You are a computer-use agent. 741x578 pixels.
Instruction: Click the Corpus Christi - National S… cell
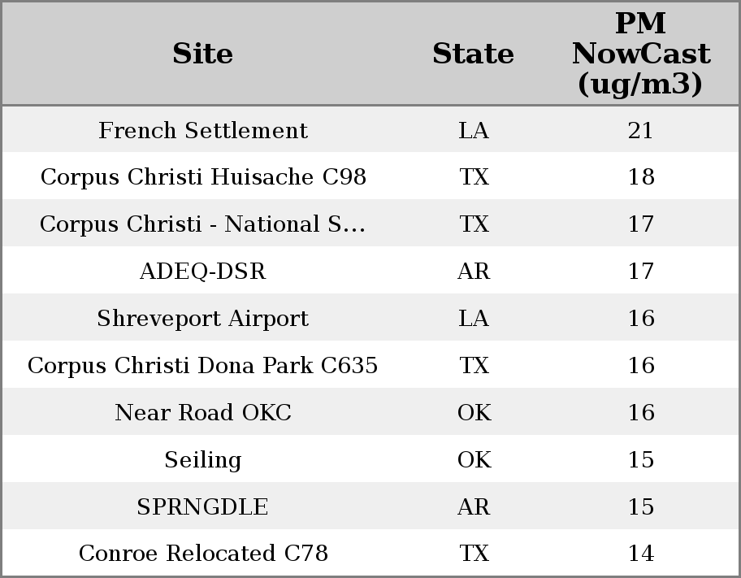point(203,224)
